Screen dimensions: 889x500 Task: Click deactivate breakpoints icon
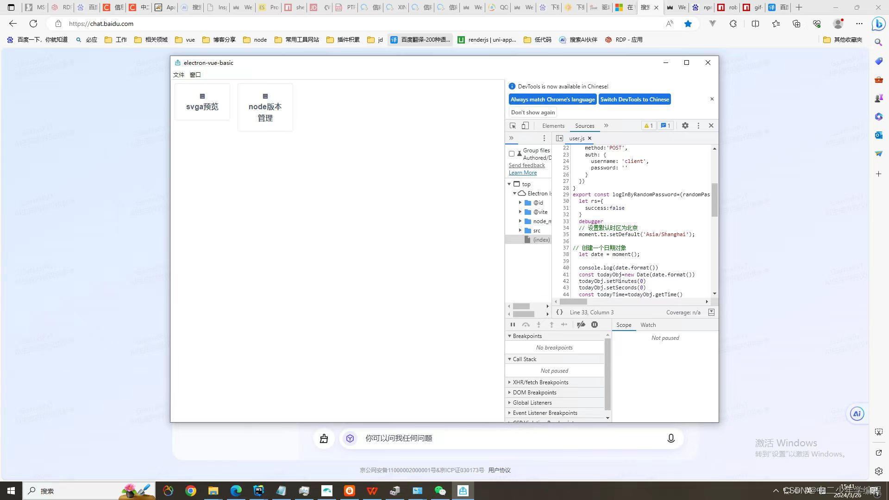click(581, 325)
